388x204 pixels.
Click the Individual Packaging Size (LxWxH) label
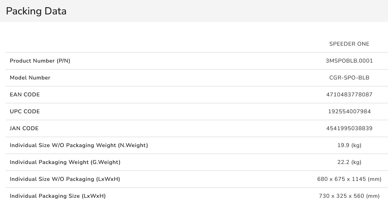coord(57,196)
